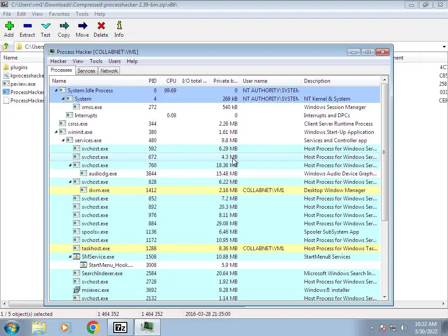
Task: Open Google Chrome from the taskbar
Action: [93, 327]
